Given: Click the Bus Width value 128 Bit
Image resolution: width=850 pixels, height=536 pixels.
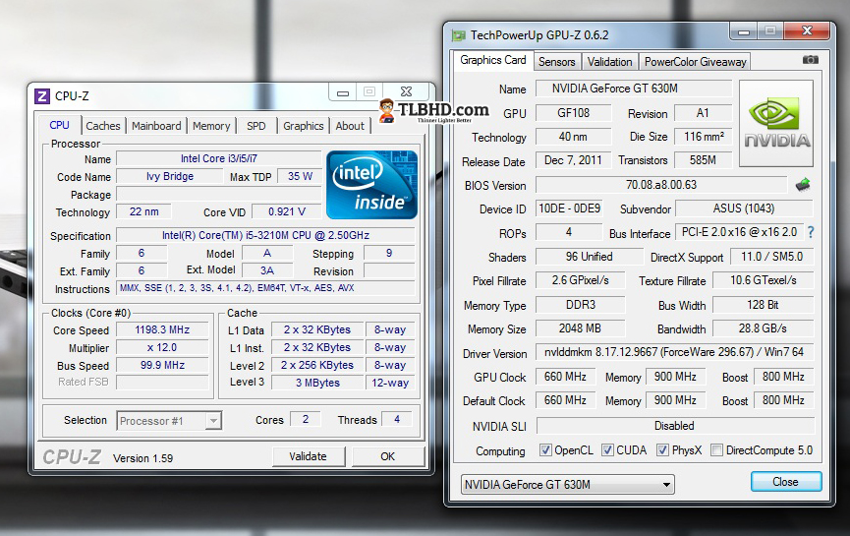Looking at the screenshot, I should coord(763,305).
